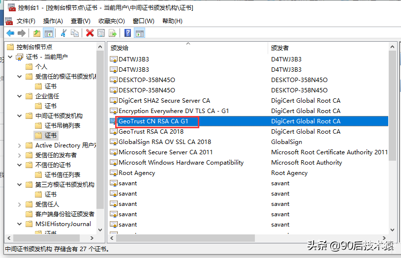
Task: Click the Copy toolbar icon
Action: (75, 33)
